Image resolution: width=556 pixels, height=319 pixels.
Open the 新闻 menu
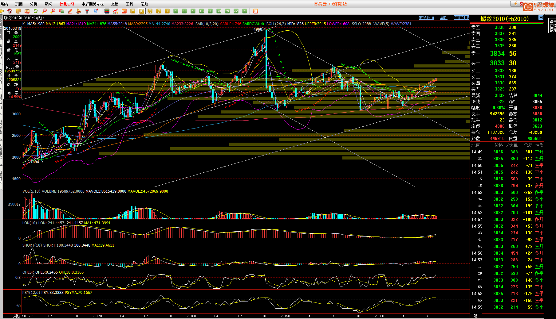(49, 4)
